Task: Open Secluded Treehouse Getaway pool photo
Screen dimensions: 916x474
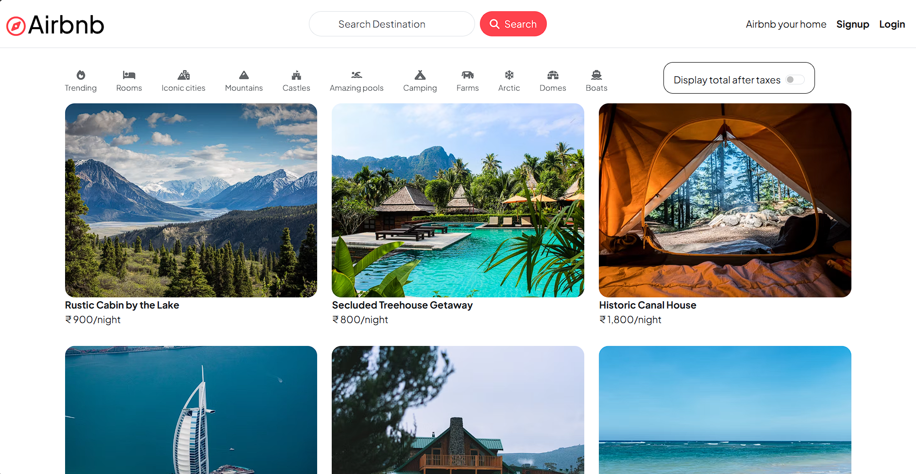Action: click(x=458, y=200)
